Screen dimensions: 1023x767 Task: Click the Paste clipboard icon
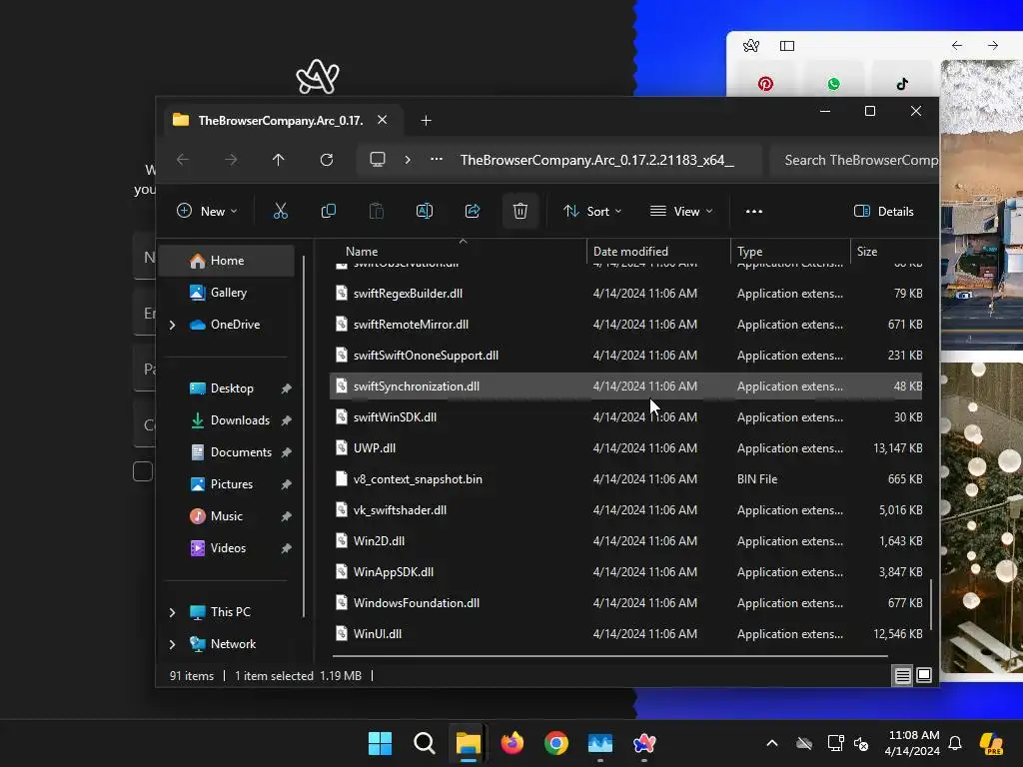377,212
